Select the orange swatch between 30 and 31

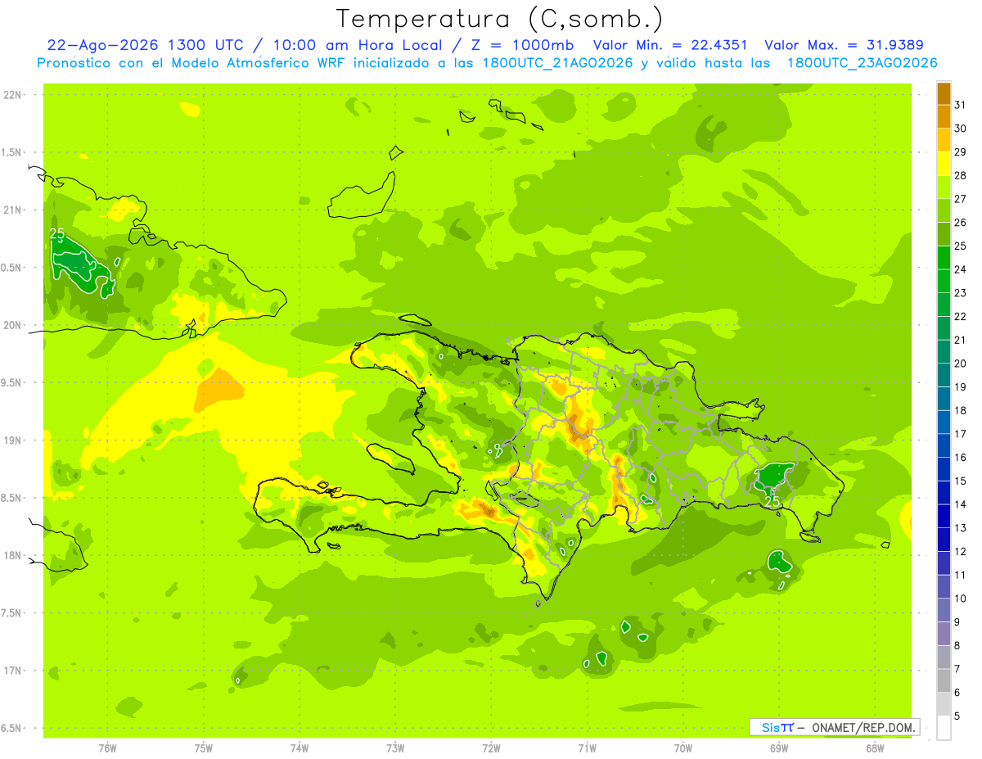(x=944, y=115)
